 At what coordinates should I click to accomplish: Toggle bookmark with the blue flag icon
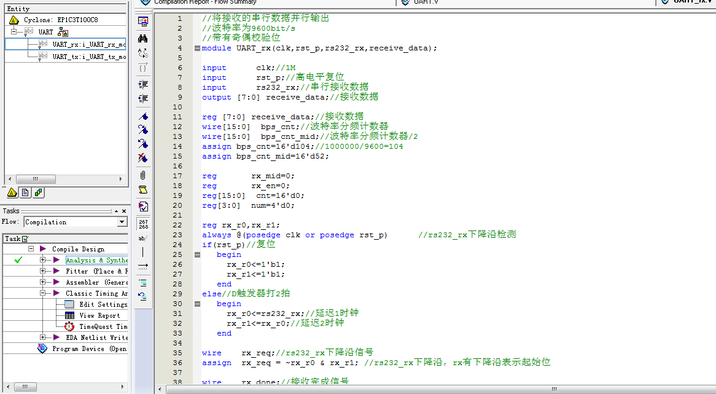click(143, 116)
